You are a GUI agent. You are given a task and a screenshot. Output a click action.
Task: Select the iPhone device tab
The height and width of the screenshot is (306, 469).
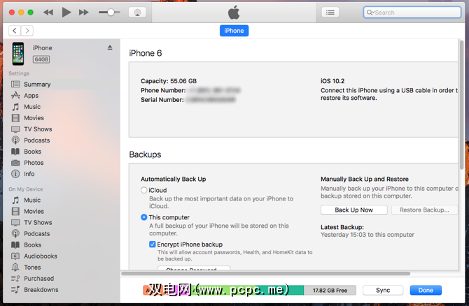point(234,31)
